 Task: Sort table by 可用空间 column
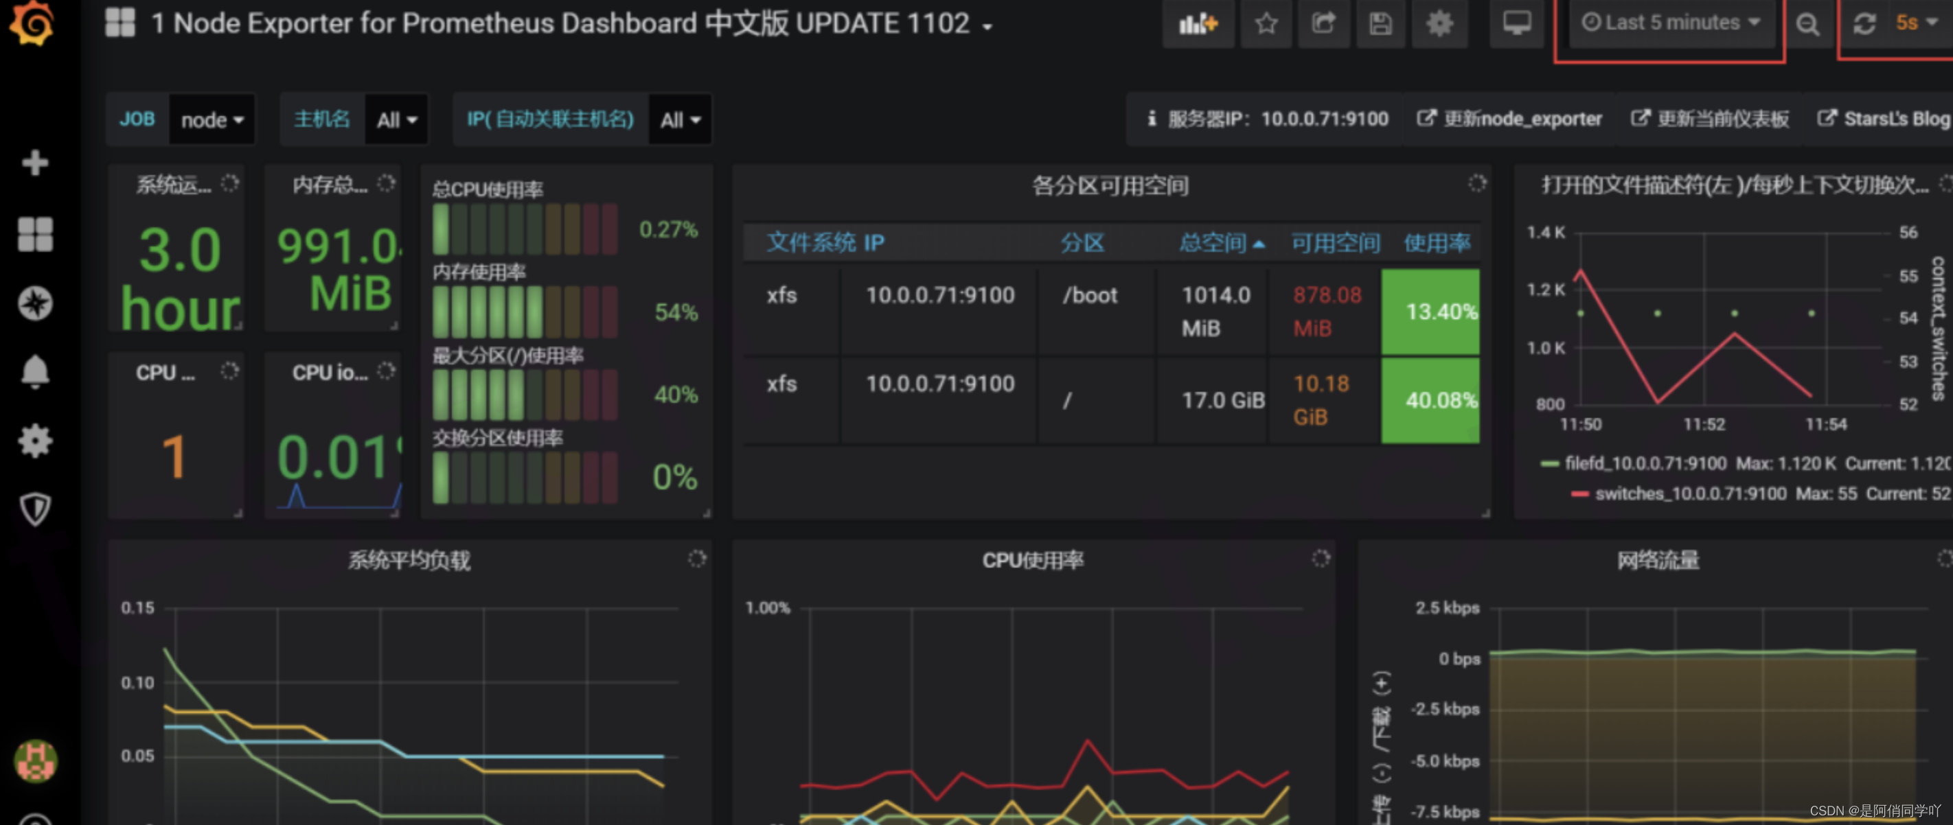pyautogui.click(x=1336, y=243)
